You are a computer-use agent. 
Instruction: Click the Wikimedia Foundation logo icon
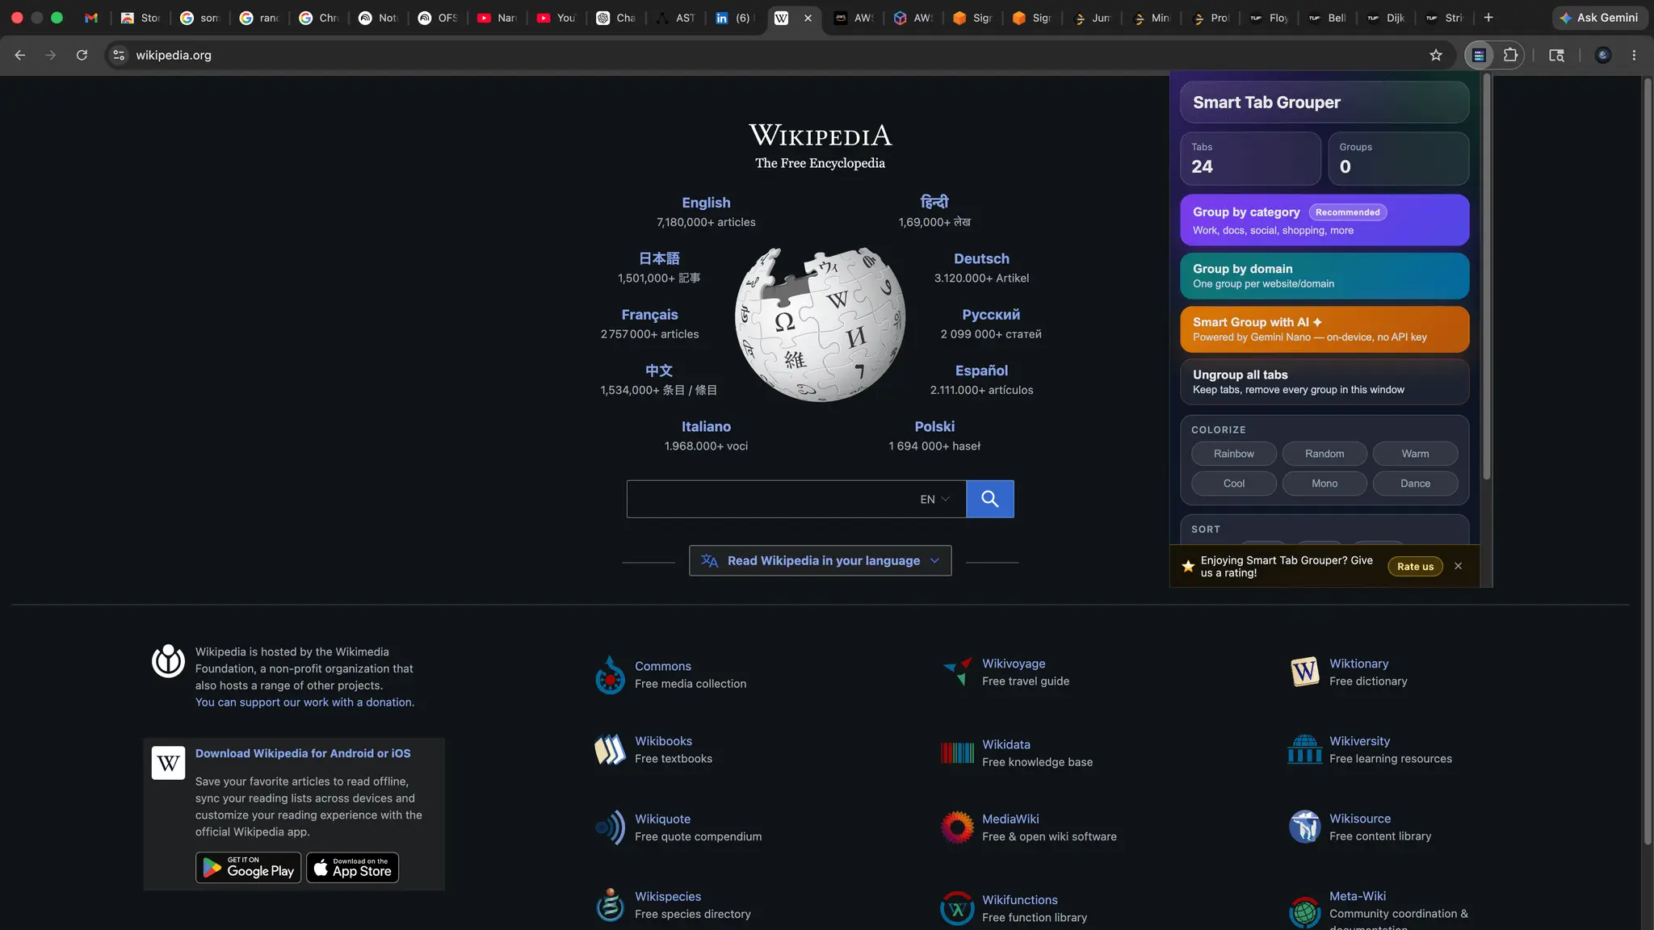pos(168,661)
